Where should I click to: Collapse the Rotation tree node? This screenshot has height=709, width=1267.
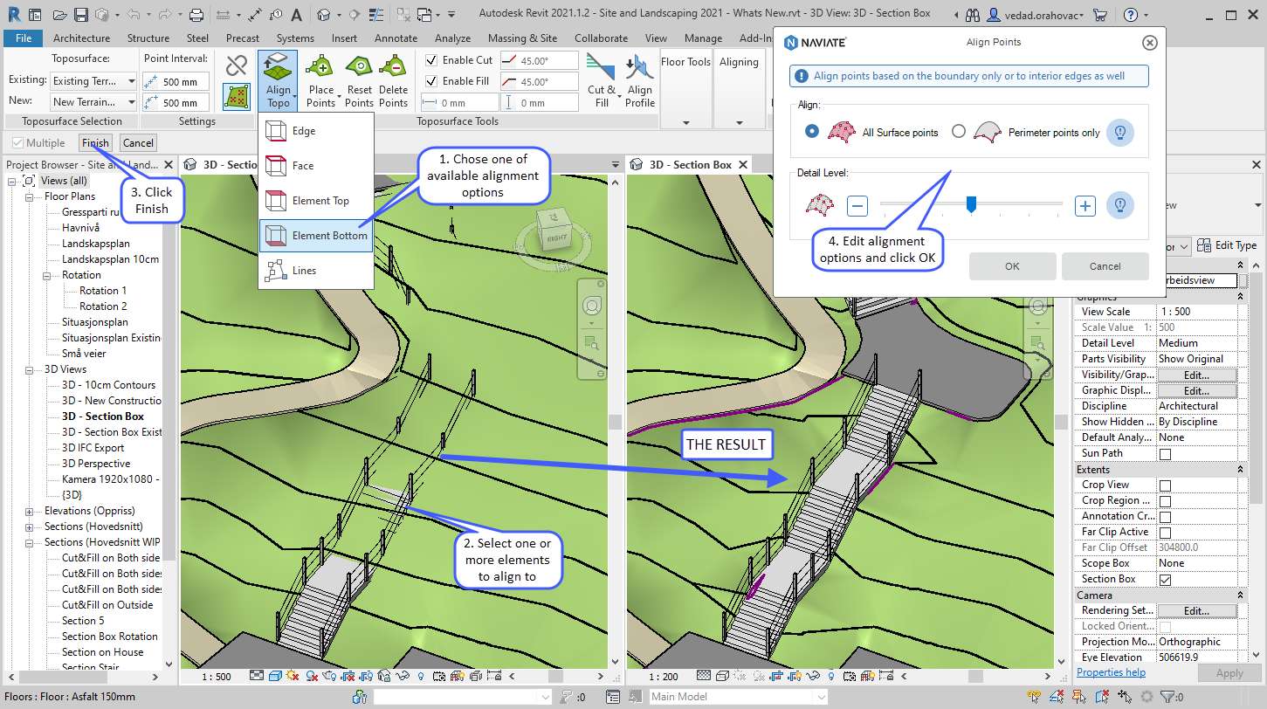(47, 275)
